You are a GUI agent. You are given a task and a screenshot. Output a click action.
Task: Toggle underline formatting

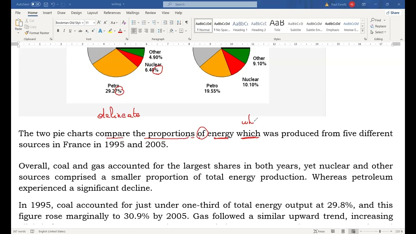click(70, 31)
